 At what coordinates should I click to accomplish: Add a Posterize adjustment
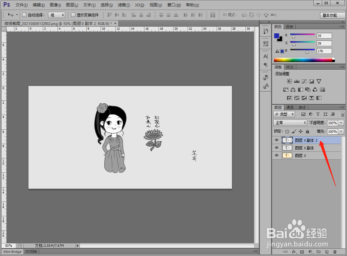click(x=297, y=98)
